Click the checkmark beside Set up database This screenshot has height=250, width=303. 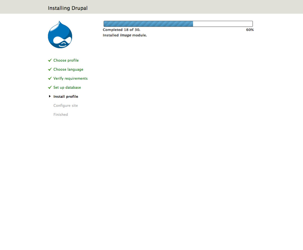click(50, 87)
